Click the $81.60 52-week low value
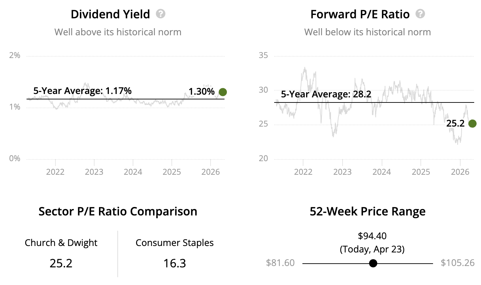This screenshot has width=481, height=285. click(x=280, y=263)
